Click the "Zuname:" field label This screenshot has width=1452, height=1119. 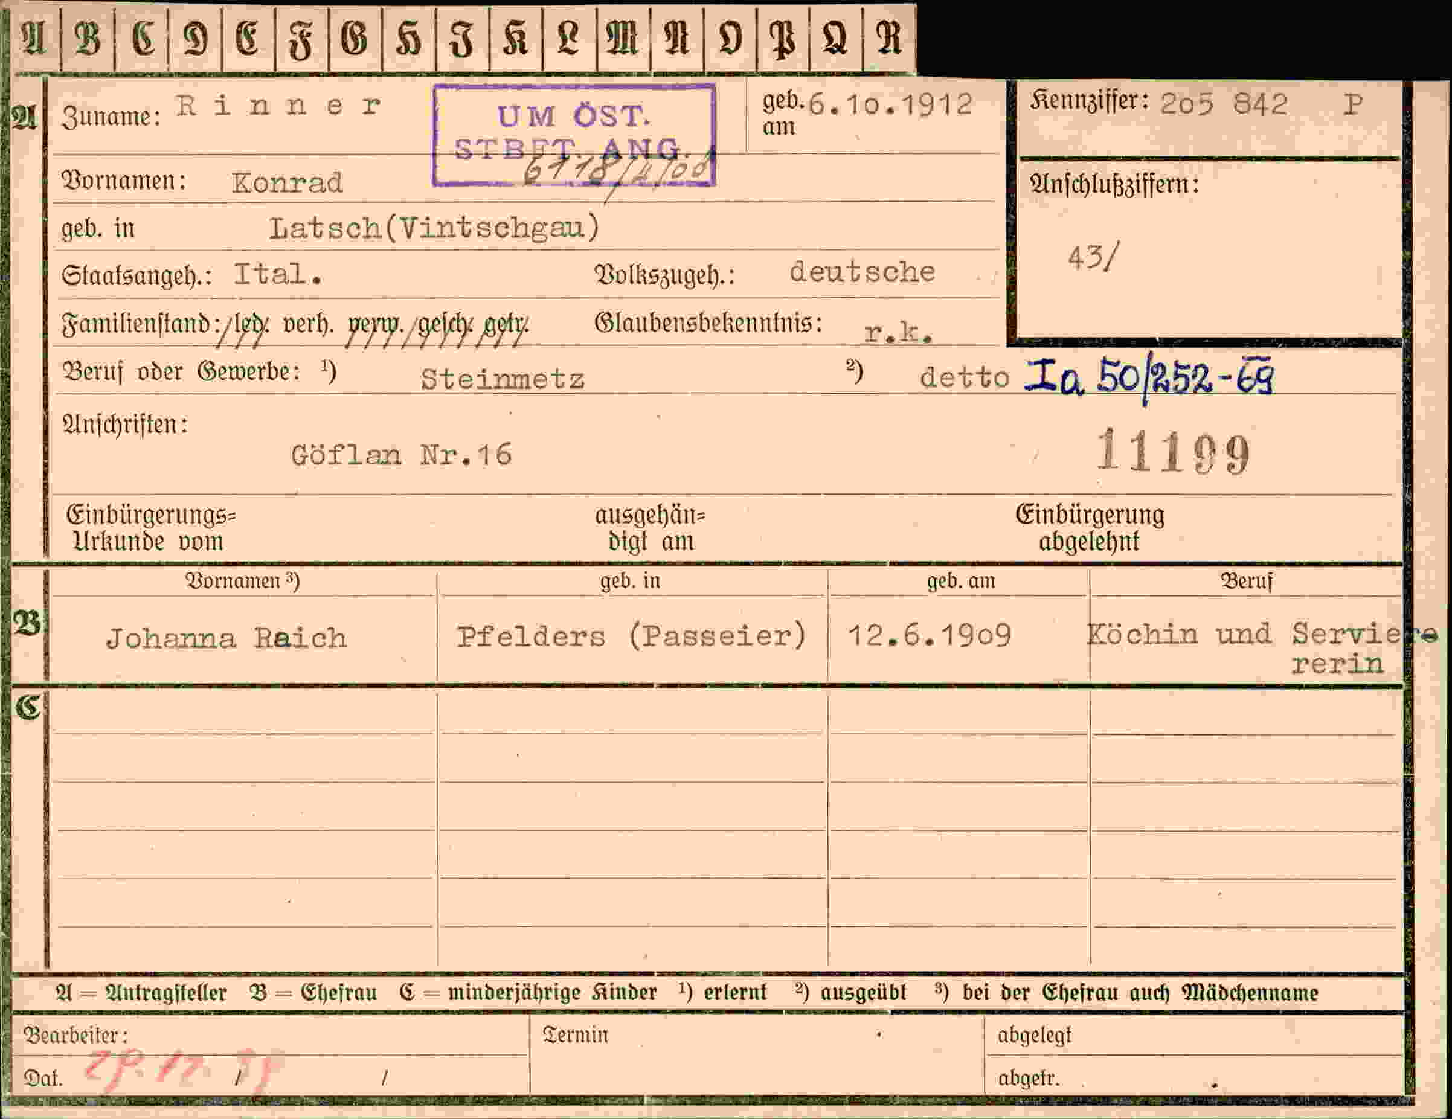pyautogui.click(x=111, y=117)
